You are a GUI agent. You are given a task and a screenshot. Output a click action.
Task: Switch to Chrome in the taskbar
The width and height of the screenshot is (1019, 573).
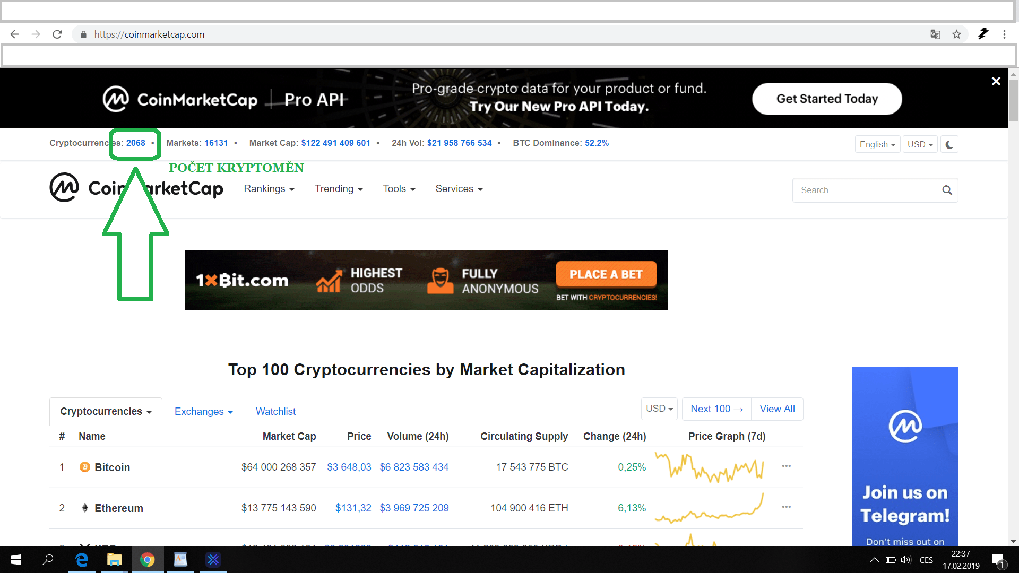coord(147,560)
